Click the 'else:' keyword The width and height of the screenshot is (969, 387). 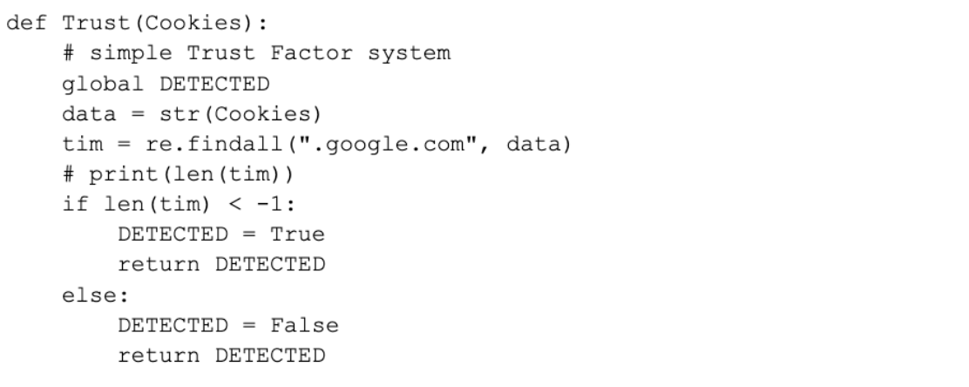90,296
